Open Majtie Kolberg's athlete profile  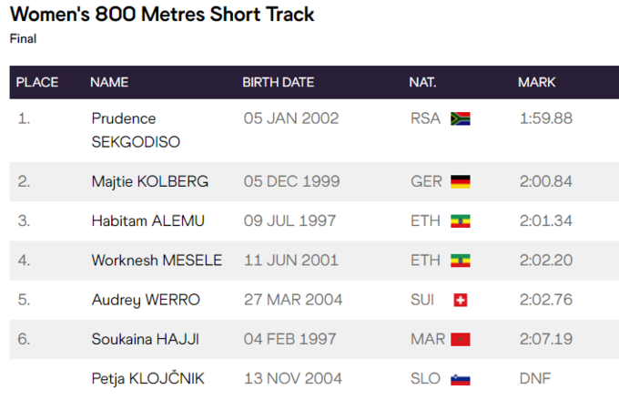149,181
